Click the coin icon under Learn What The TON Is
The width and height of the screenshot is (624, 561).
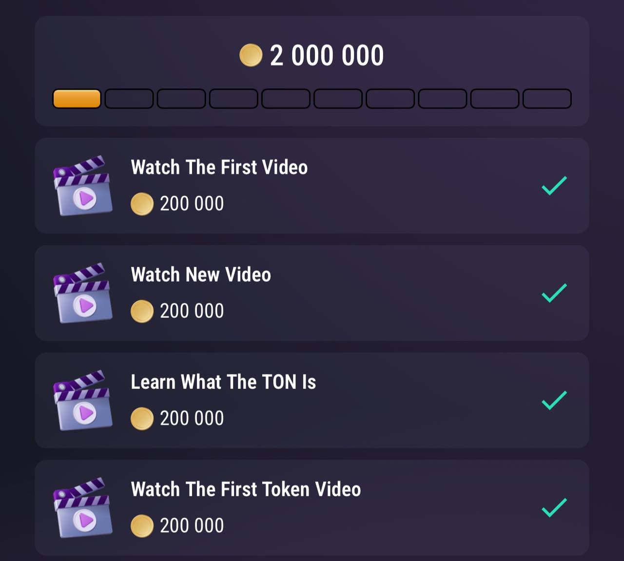[x=142, y=418]
